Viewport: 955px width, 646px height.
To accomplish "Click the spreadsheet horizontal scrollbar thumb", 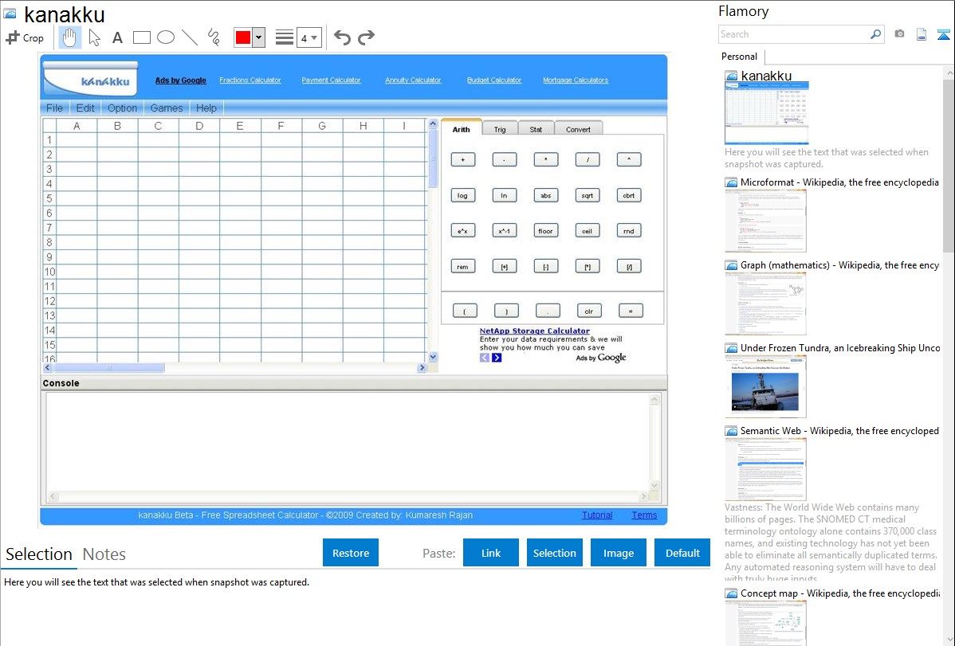I will coord(110,368).
